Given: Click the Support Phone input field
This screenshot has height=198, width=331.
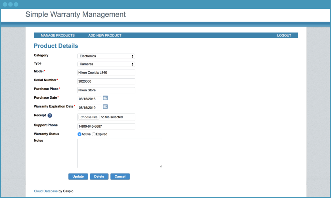Looking at the screenshot, I should pos(106,127).
